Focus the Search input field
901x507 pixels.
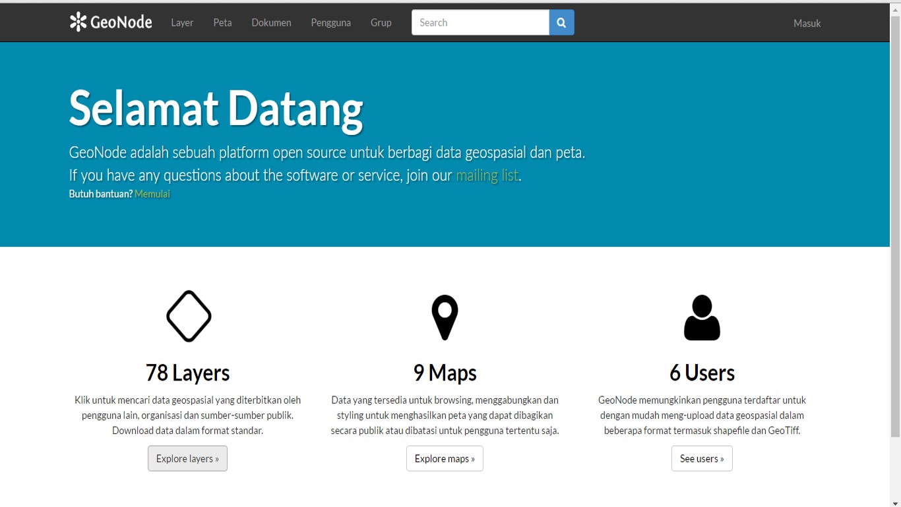click(x=480, y=22)
